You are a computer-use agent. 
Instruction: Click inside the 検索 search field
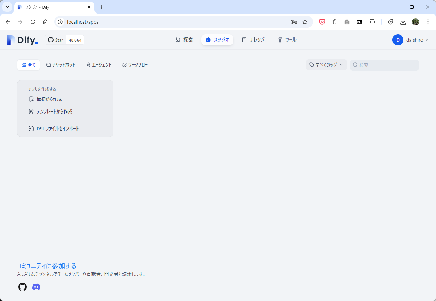[x=384, y=65]
